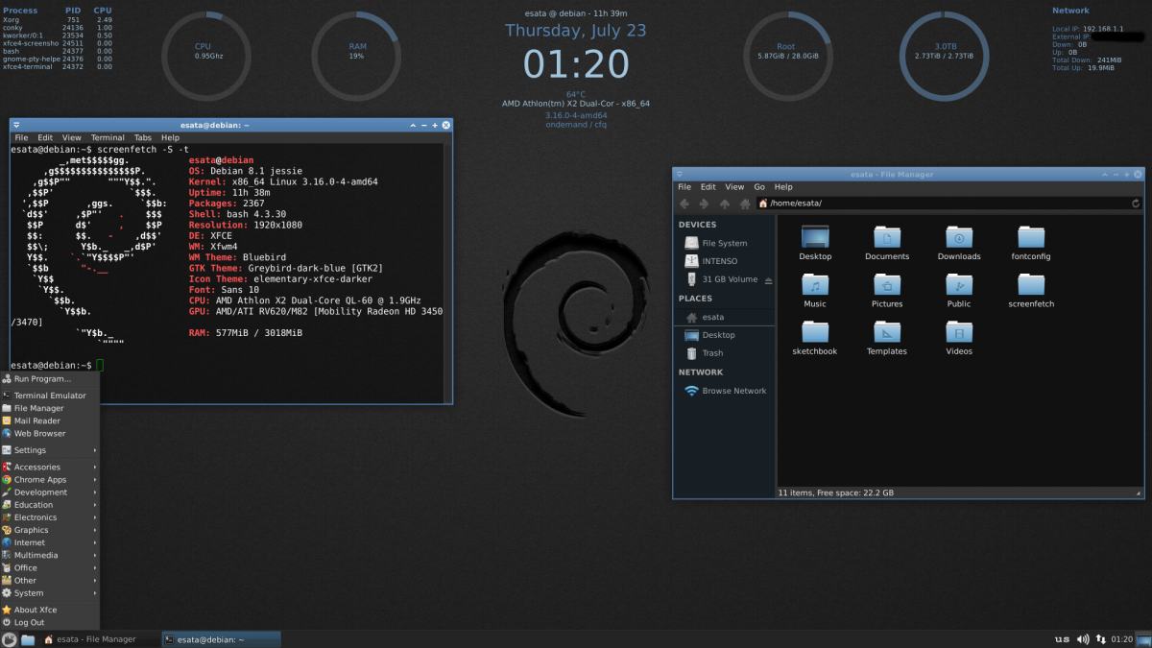The height and width of the screenshot is (648, 1152).
Task: Click the panel clock showing 01:20
Action: (1121, 639)
